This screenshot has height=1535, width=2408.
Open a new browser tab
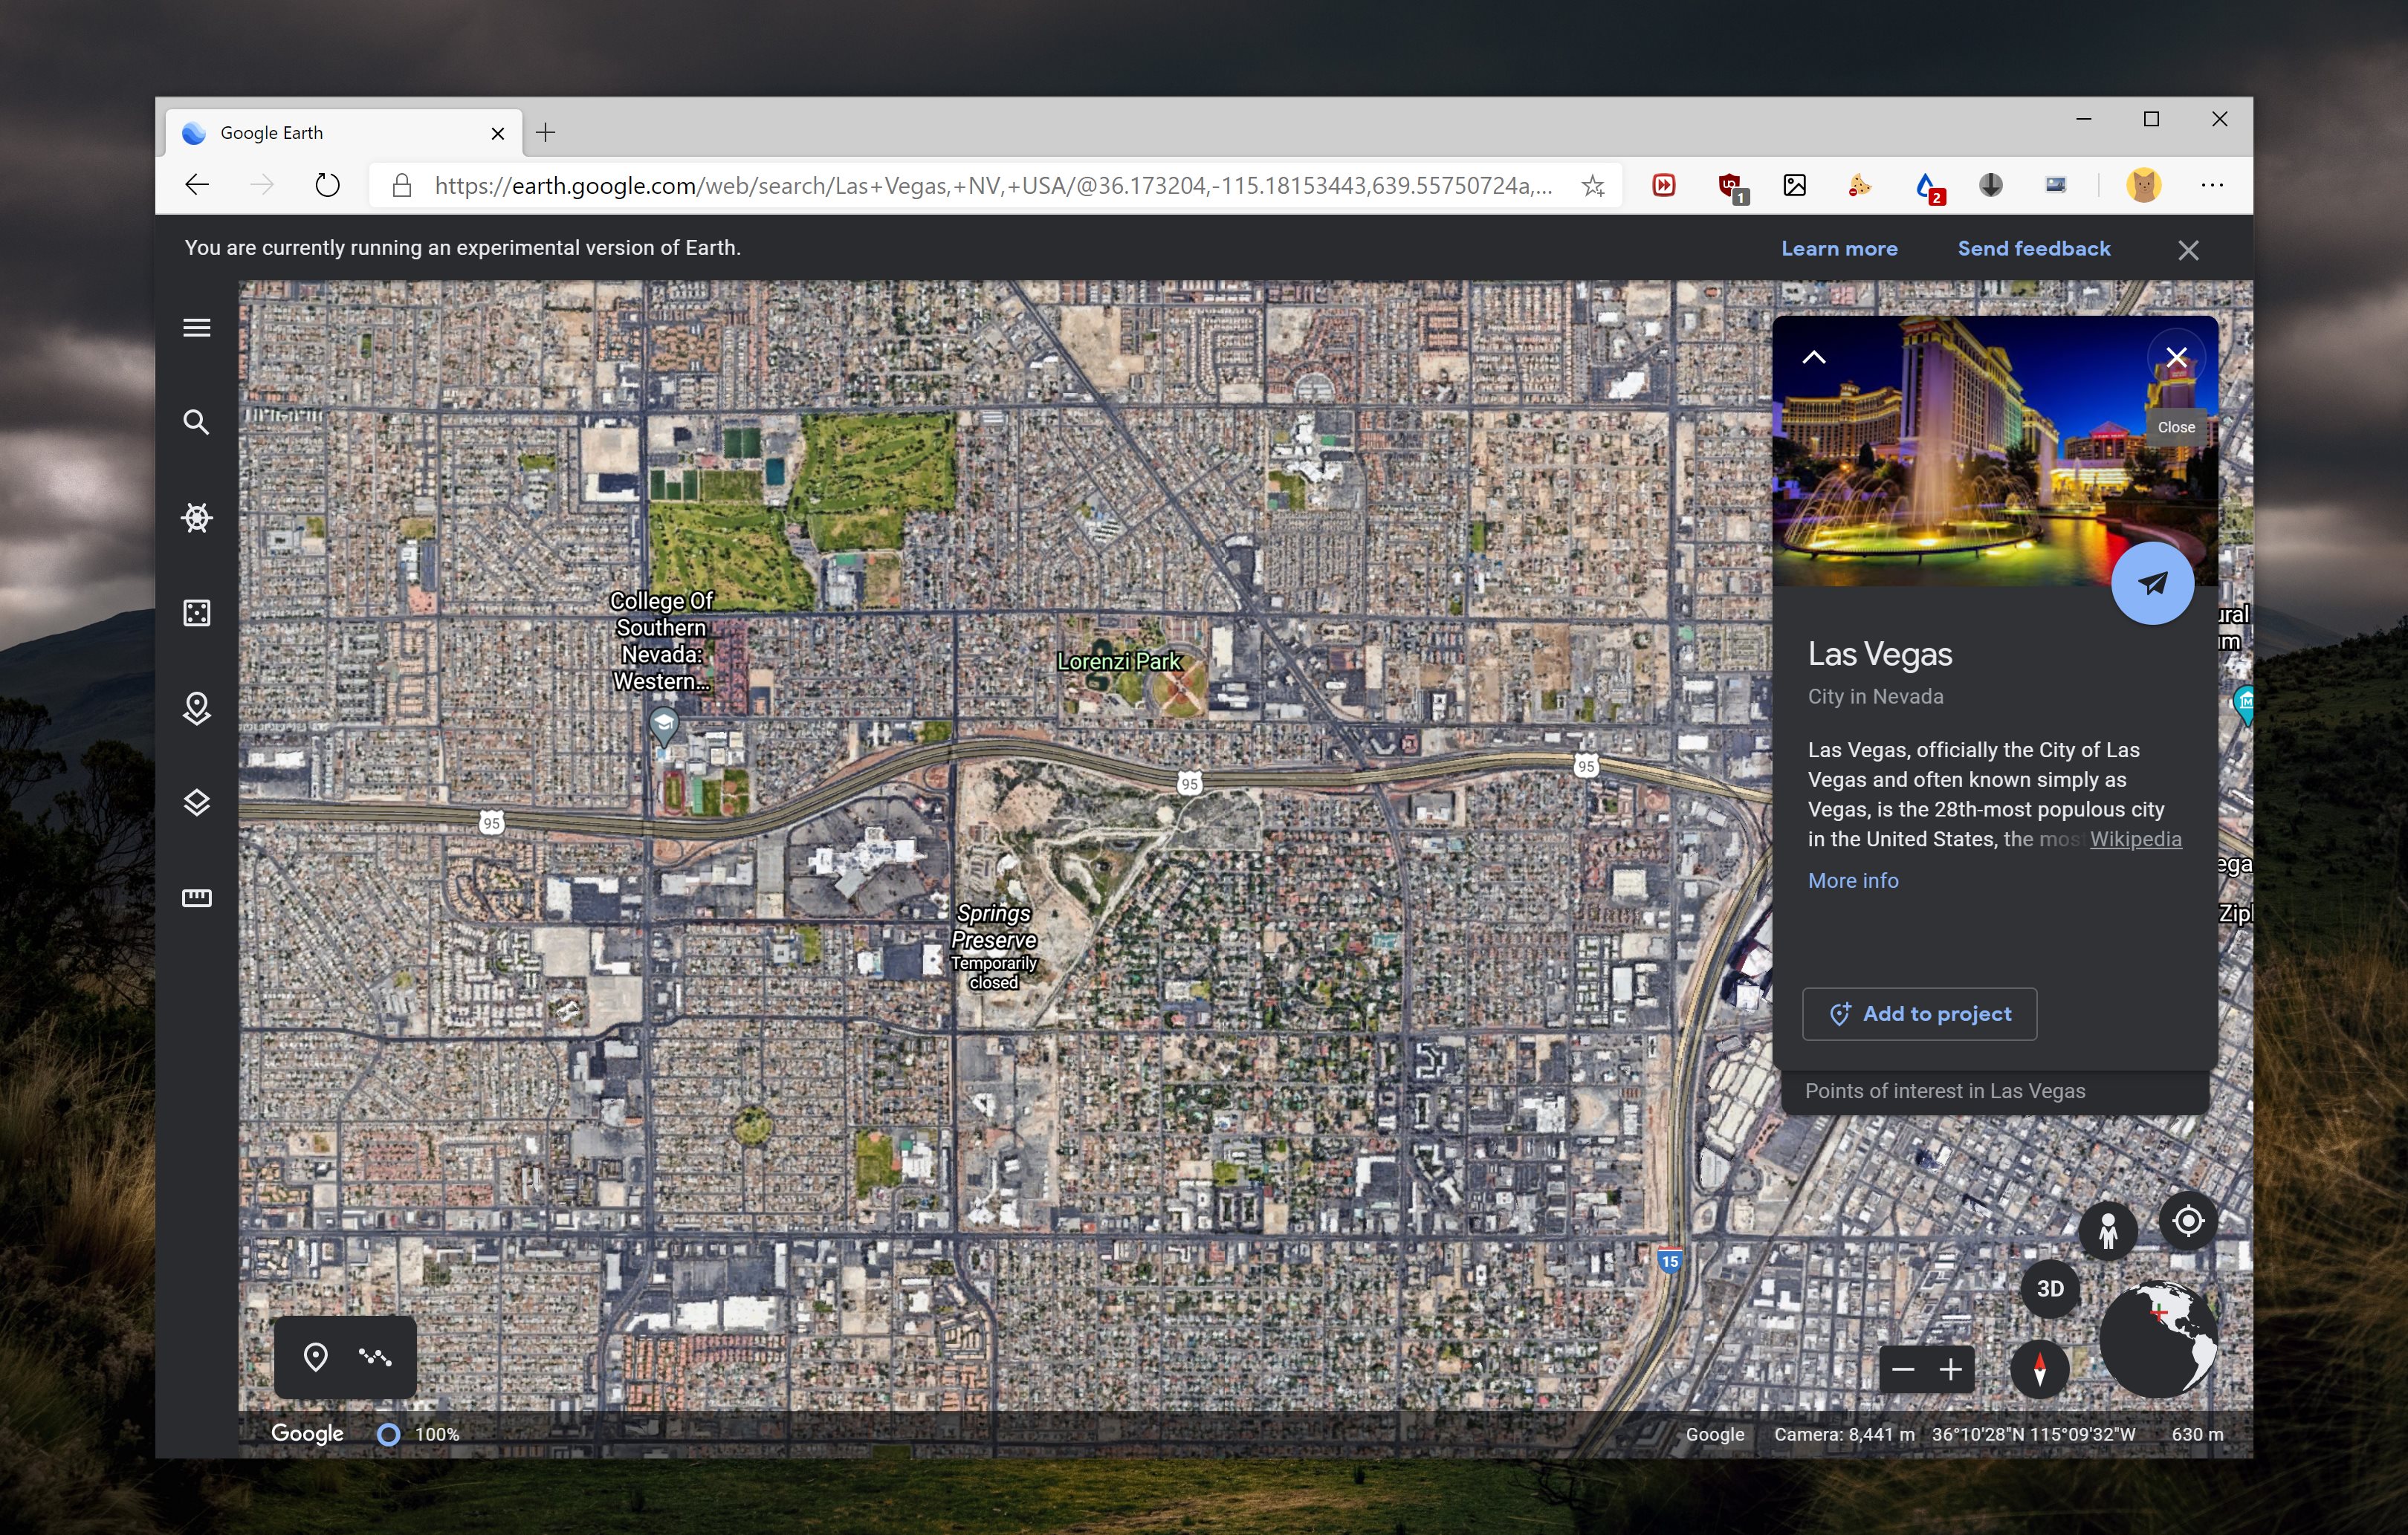(545, 133)
